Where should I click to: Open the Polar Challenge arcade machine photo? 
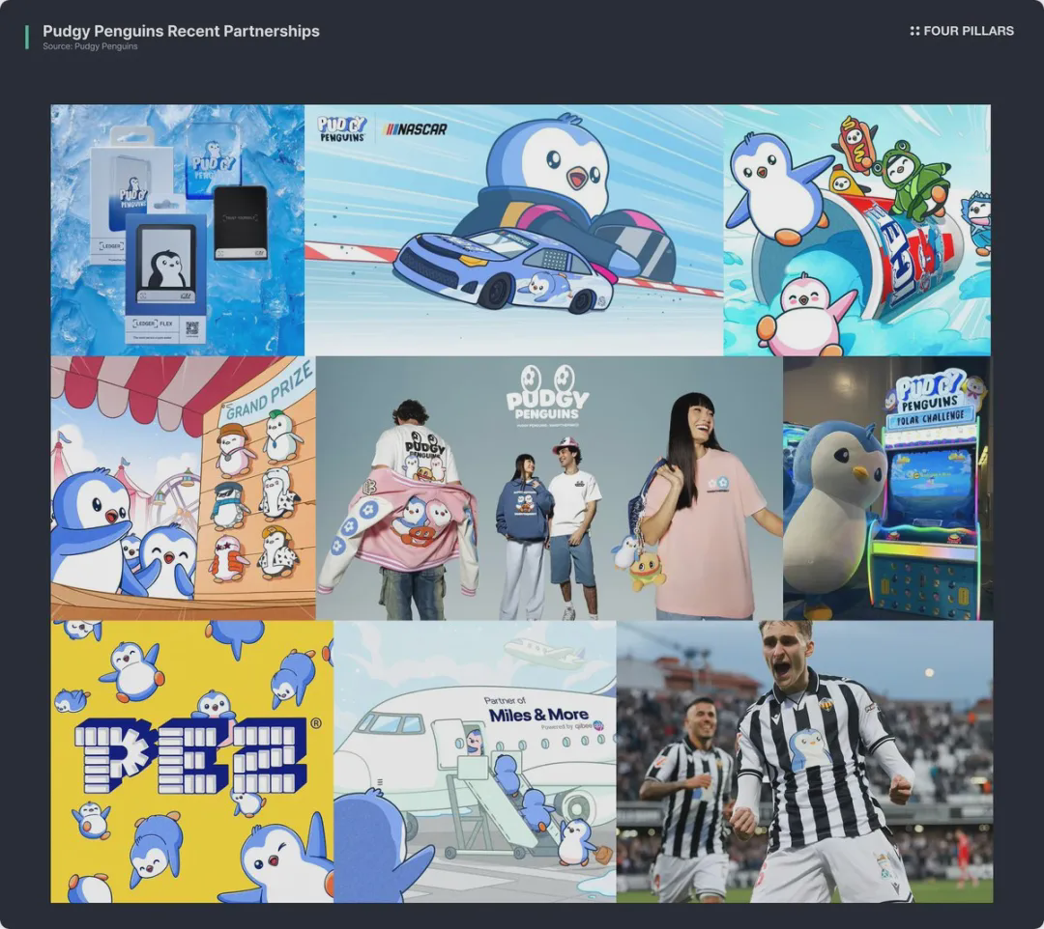point(887,488)
